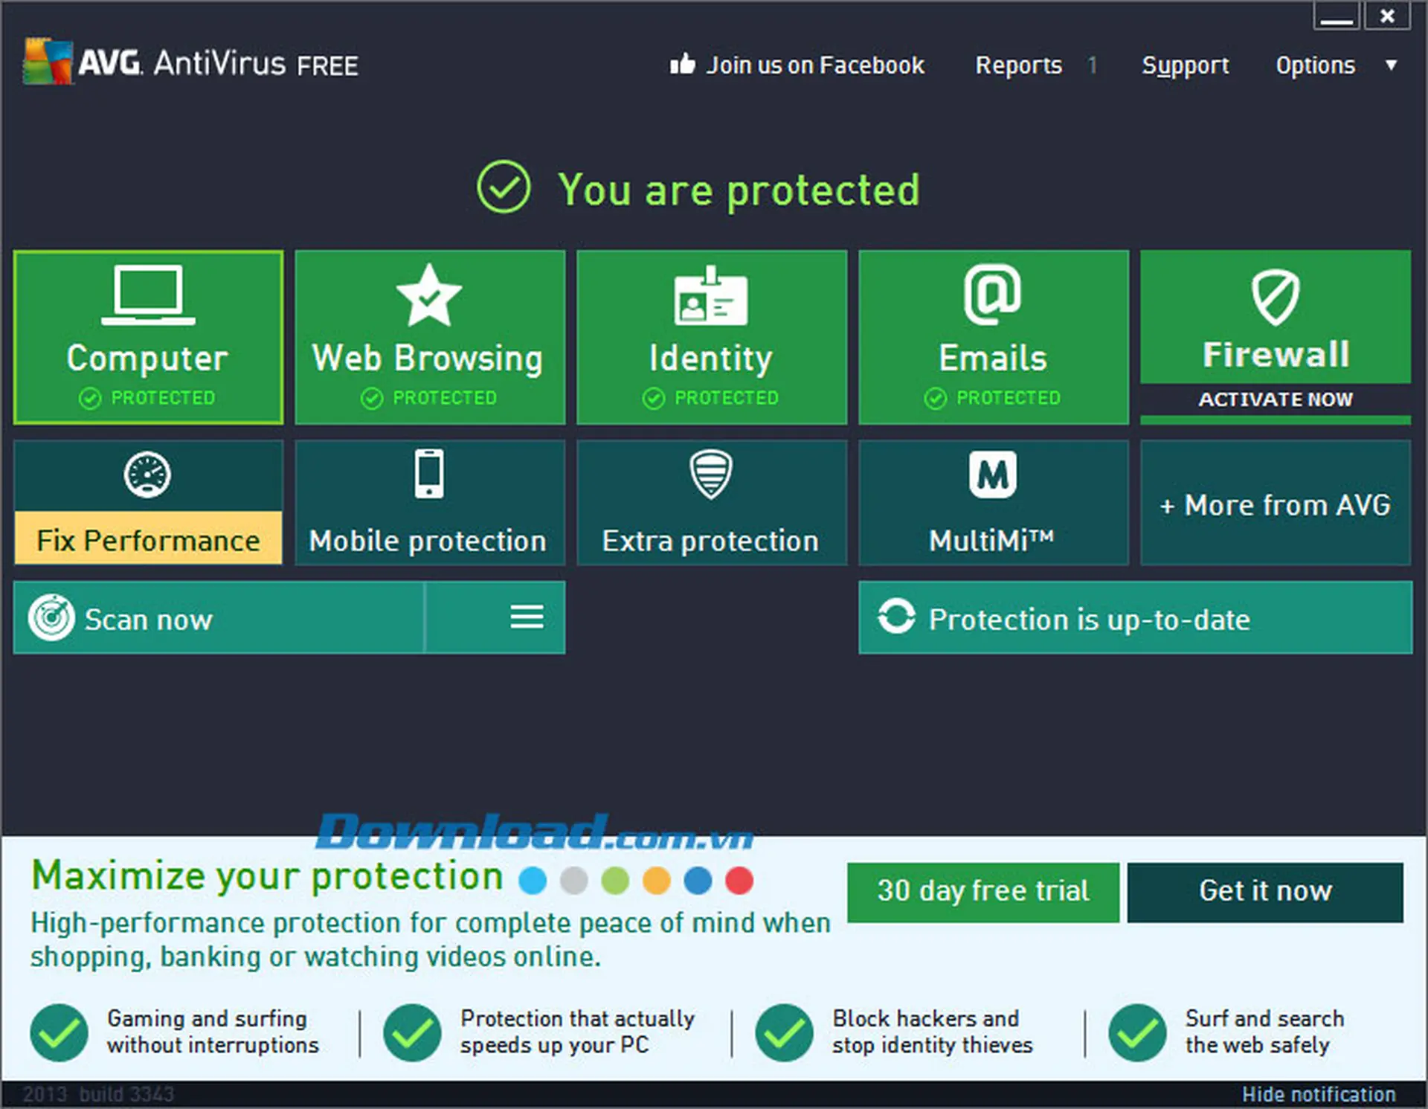Open the Reports menu

click(1018, 65)
